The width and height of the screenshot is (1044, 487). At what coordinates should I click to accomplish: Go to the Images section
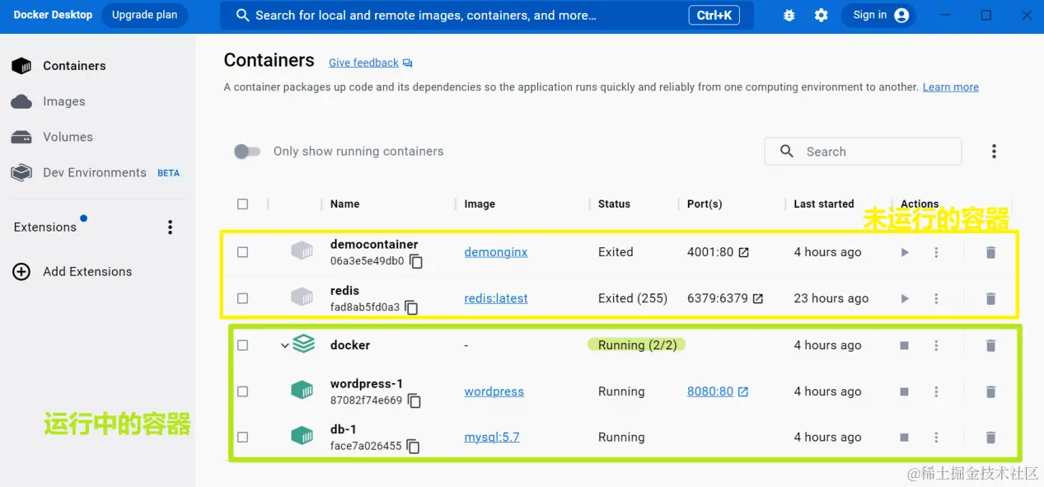(x=63, y=101)
